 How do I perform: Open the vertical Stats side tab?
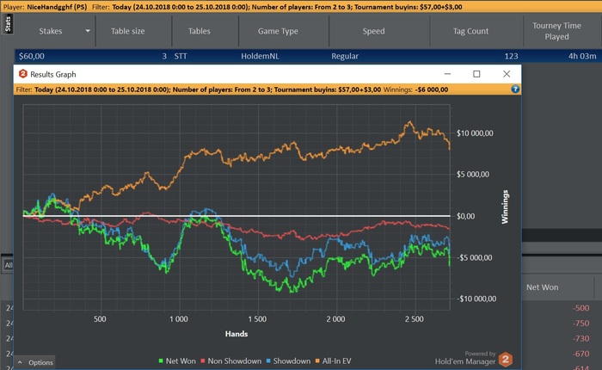(8, 24)
